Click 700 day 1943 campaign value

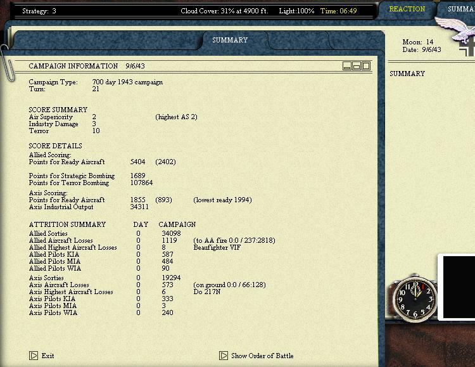pos(127,82)
